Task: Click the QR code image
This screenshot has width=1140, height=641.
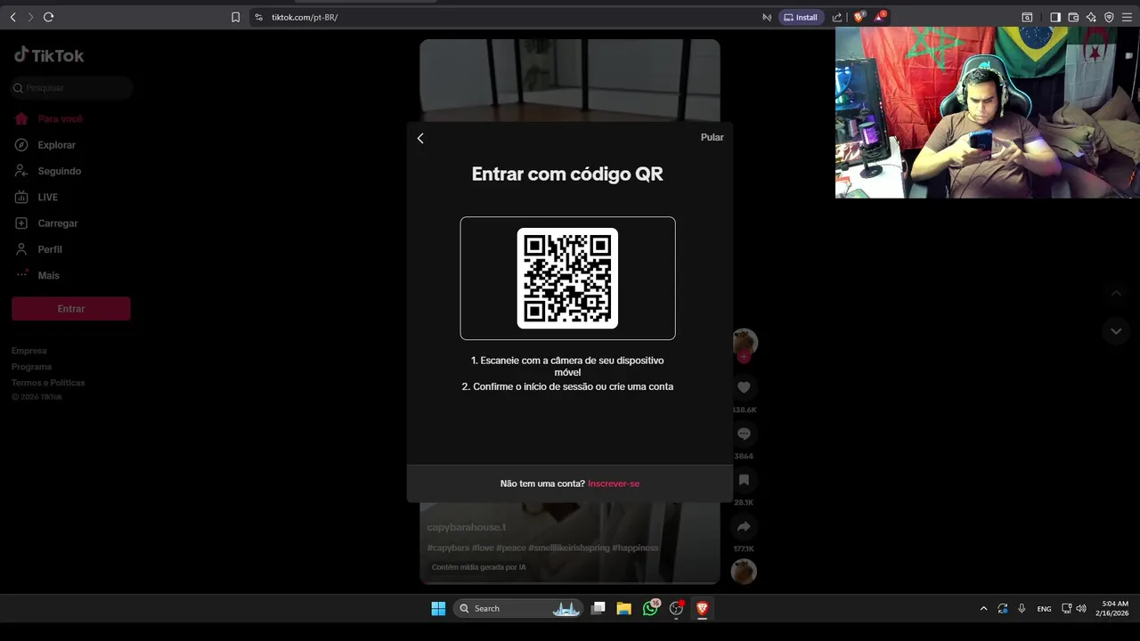Action: 567,278
